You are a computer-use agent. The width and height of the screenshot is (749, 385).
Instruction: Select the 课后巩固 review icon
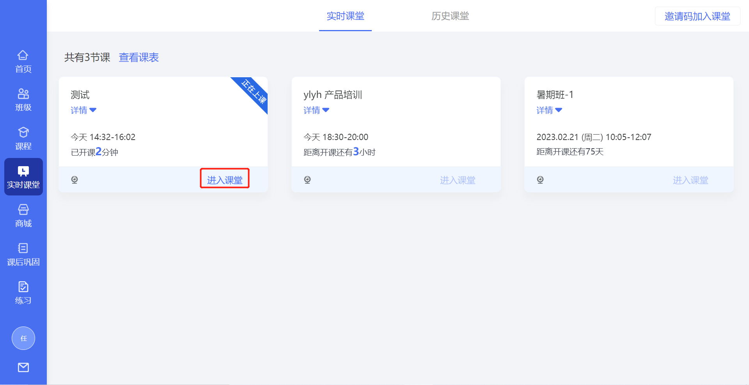click(x=23, y=253)
